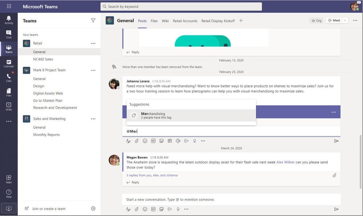
Task: Switch to the Files tab
Action: [154, 21]
